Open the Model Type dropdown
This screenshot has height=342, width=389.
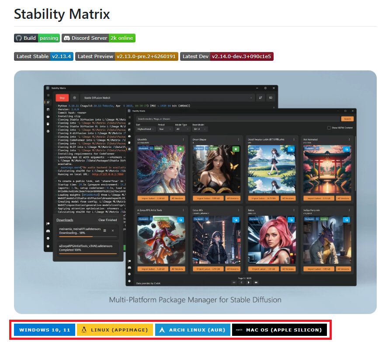click(x=182, y=129)
